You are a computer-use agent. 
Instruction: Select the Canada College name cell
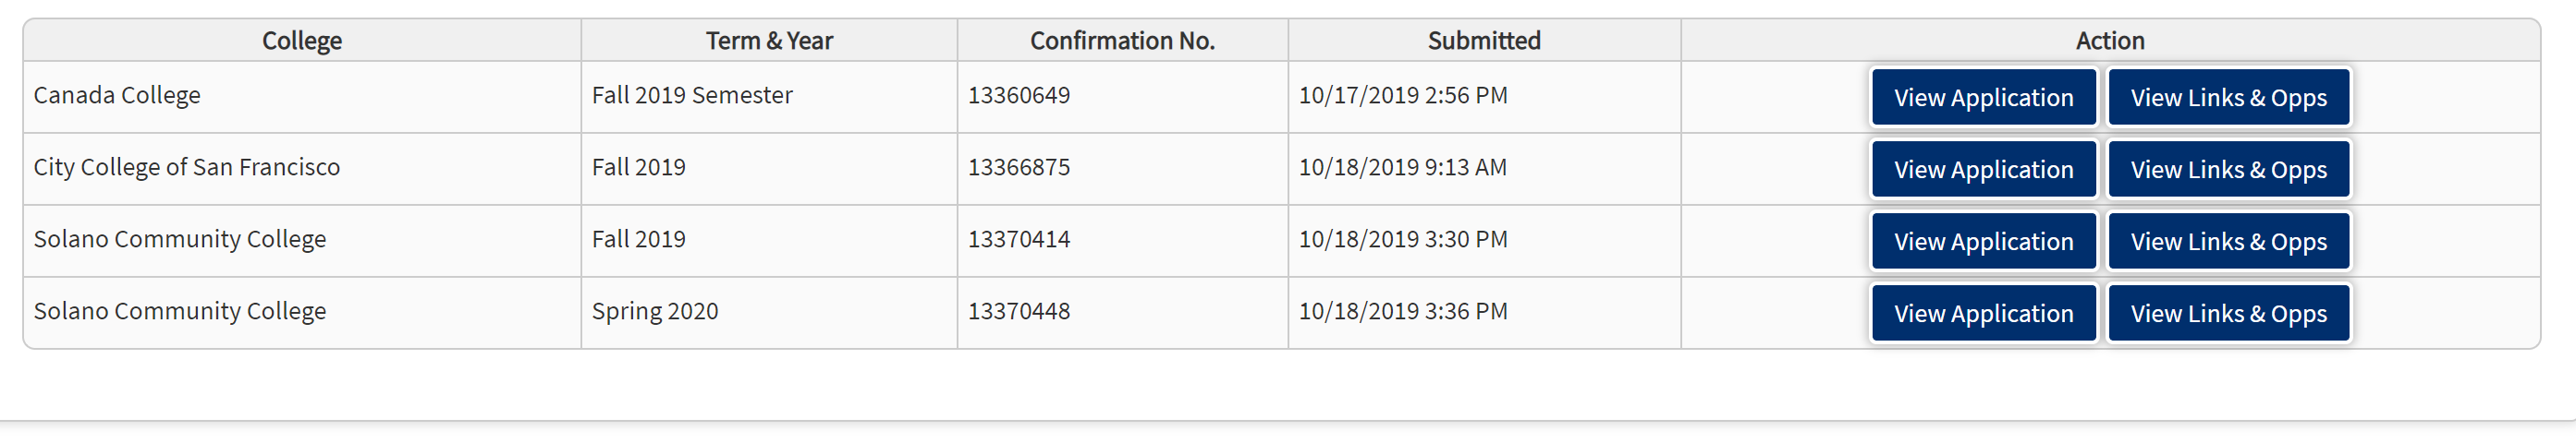coord(117,96)
